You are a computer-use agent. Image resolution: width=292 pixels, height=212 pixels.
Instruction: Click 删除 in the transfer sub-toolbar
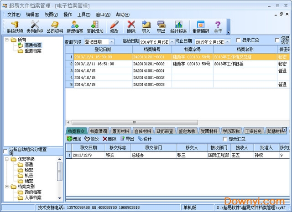click(109, 139)
